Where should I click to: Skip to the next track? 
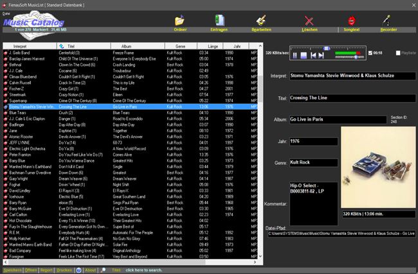tap(320, 56)
